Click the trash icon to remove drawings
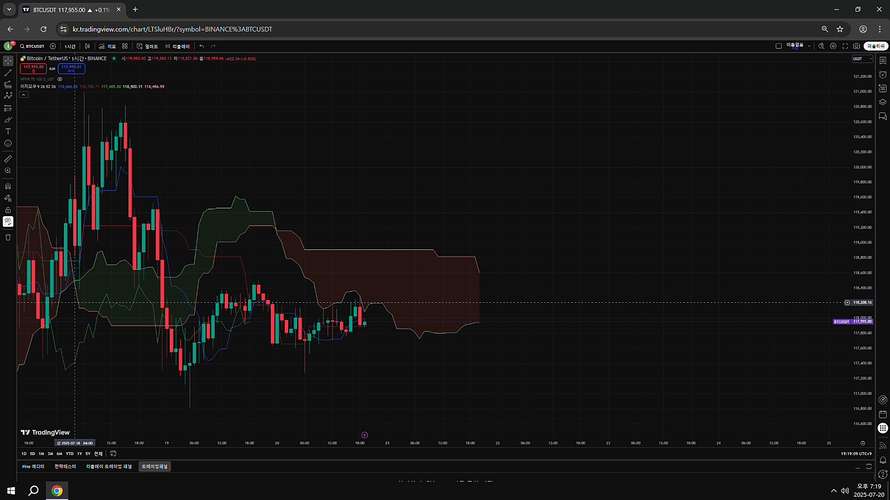 (x=8, y=237)
